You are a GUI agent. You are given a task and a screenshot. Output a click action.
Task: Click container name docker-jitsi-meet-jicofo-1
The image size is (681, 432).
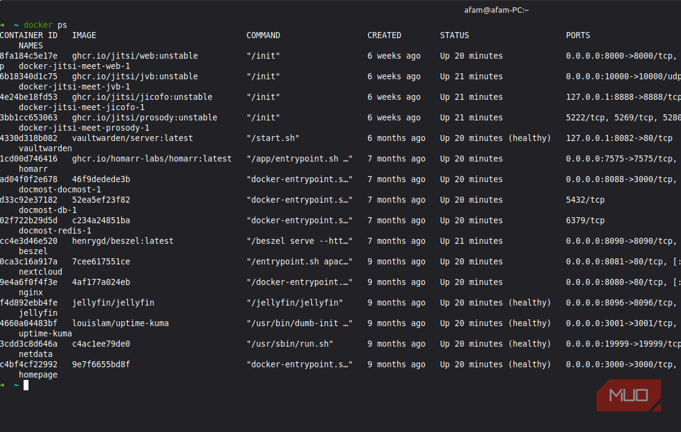[82, 107]
